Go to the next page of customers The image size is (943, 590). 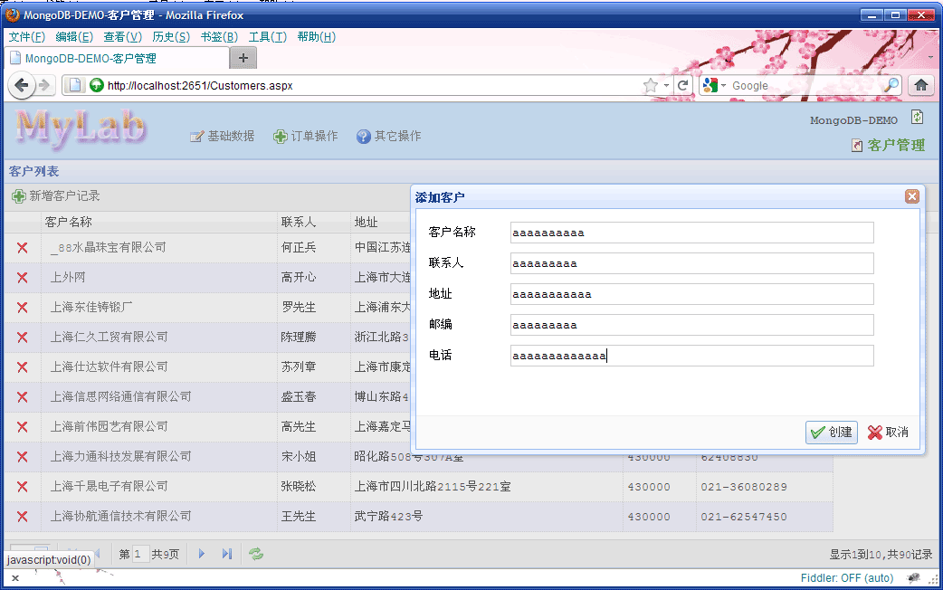click(x=202, y=553)
